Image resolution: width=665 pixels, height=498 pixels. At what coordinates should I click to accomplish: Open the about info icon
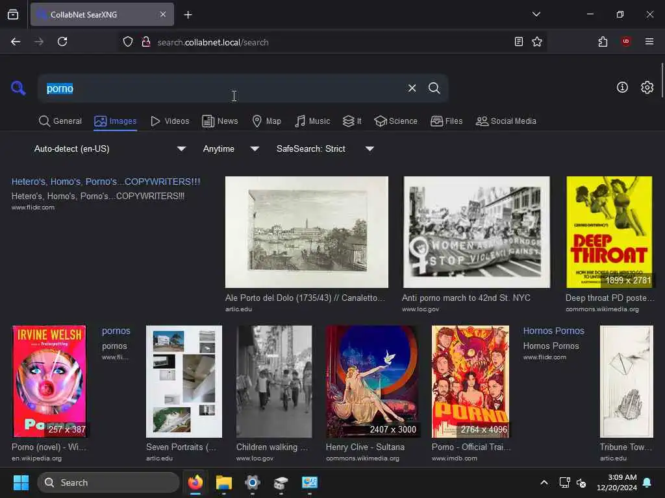click(622, 88)
